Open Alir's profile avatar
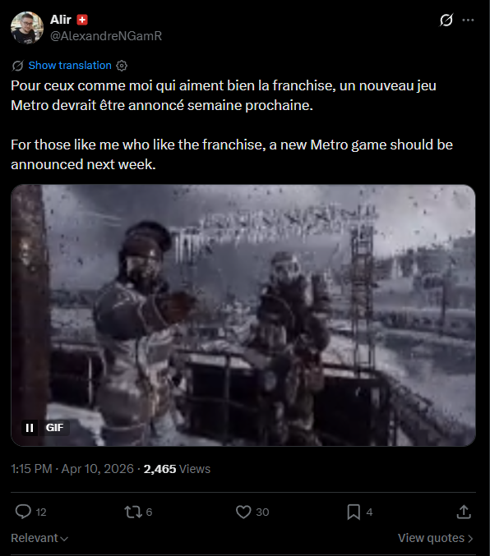The image size is (490, 556). pos(27,28)
